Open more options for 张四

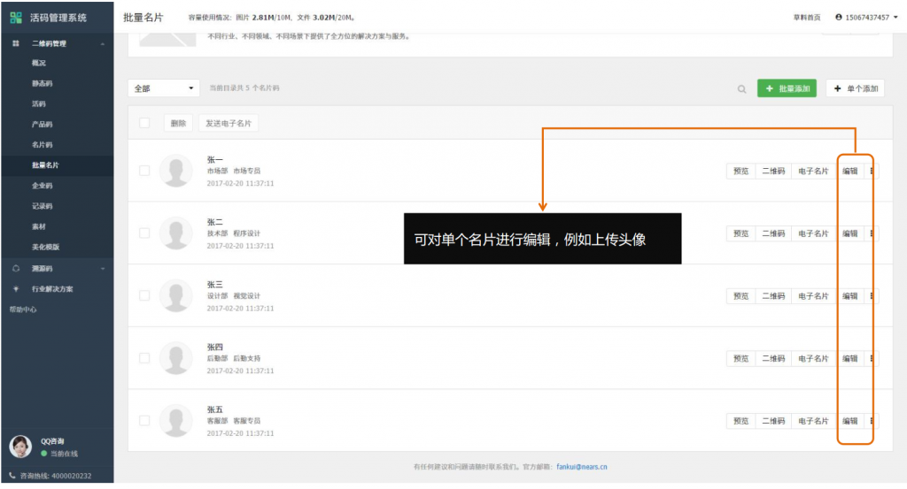[872, 358]
